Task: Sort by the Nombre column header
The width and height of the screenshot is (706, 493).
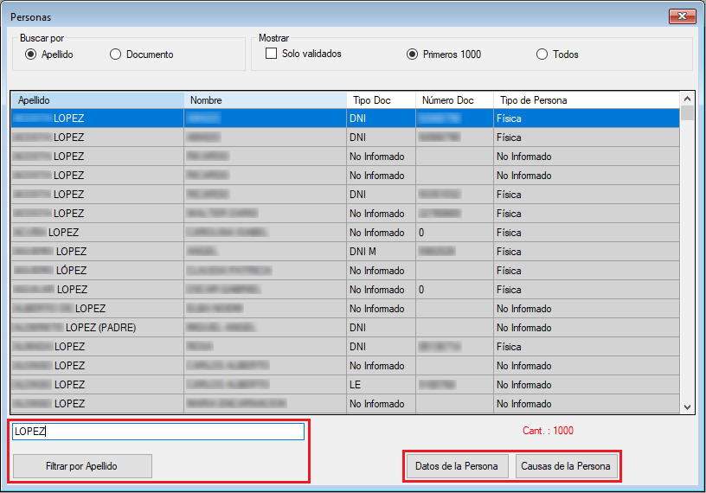Action: point(265,100)
